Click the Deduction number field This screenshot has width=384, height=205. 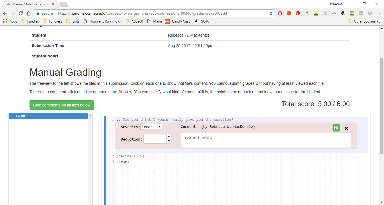point(155,139)
